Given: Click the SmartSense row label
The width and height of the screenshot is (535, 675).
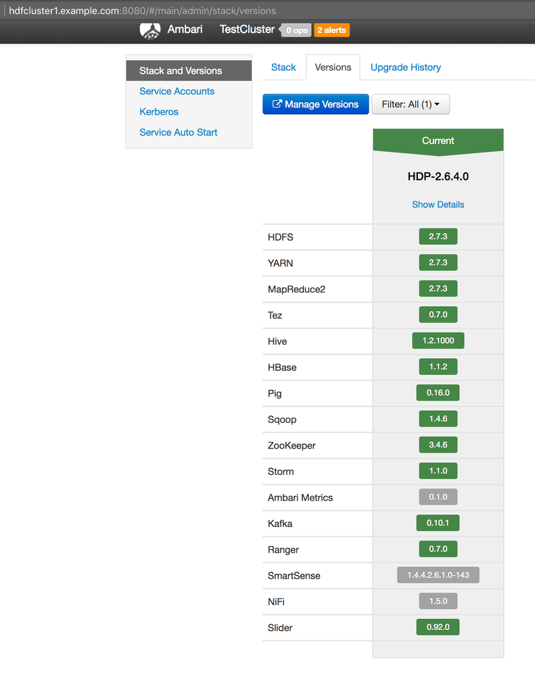Looking at the screenshot, I should tap(294, 576).
